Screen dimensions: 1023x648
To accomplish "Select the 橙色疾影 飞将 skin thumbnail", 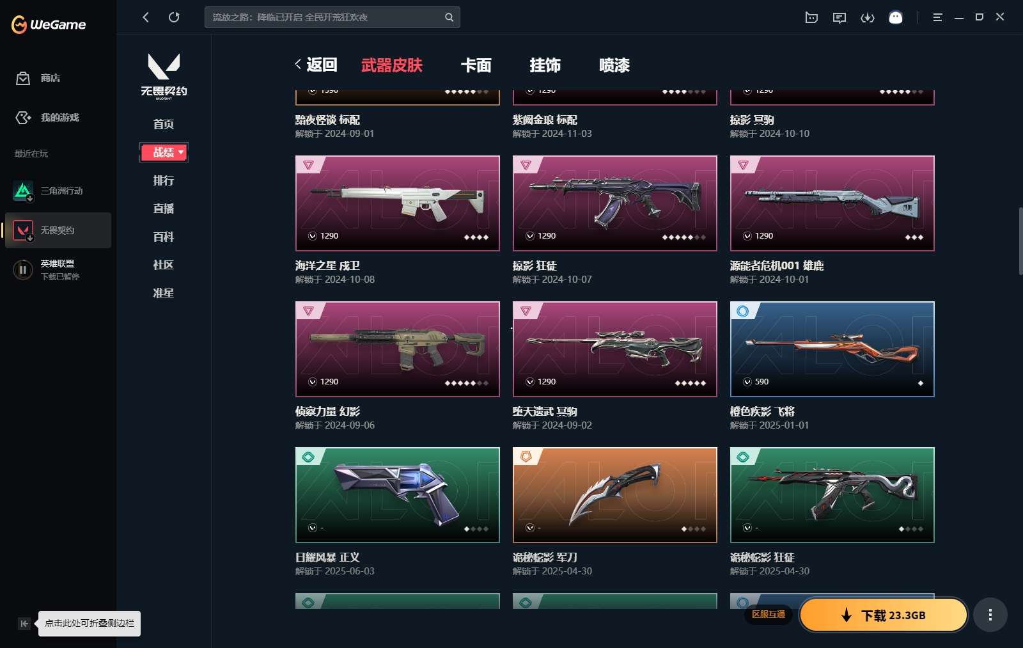I will point(832,349).
